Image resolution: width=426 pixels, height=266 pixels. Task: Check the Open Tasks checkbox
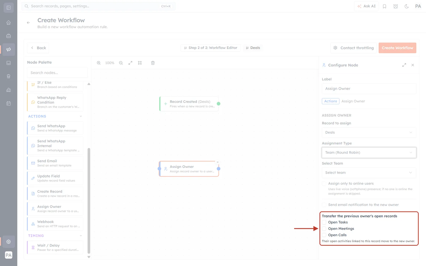click(x=324, y=222)
